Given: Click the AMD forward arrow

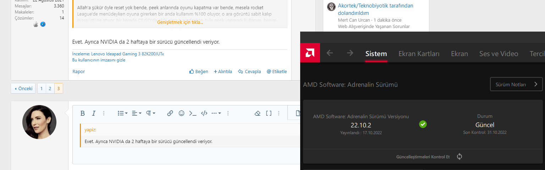Looking at the screenshot, I should tap(350, 53).
